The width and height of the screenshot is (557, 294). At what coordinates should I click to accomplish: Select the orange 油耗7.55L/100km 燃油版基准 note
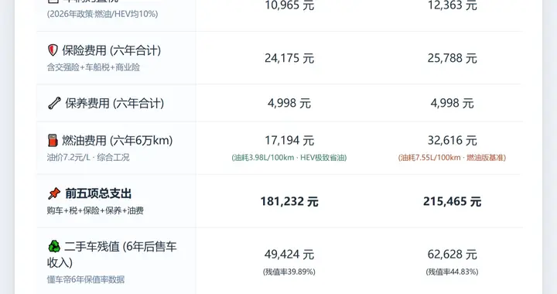pyautogui.click(x=452, y=157)
